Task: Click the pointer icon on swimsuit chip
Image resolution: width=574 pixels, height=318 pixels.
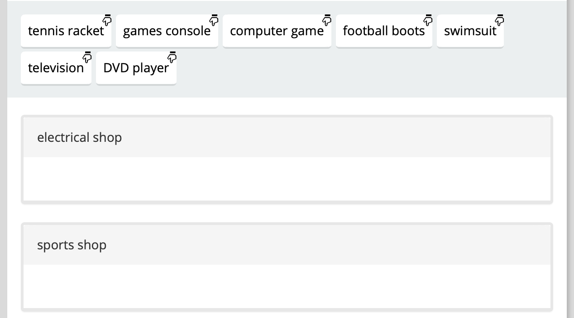Action: 499,20
